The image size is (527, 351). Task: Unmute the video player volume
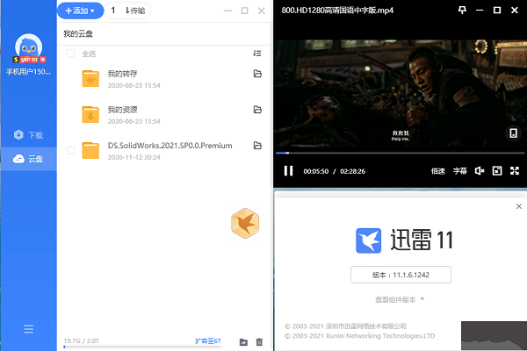(480, 171)
